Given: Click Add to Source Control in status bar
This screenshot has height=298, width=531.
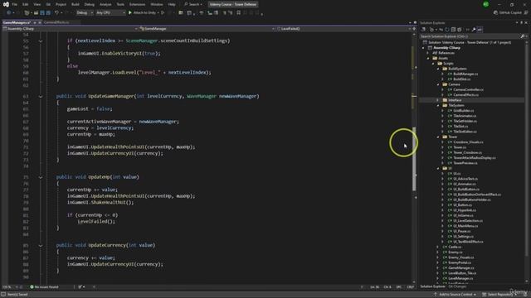Looking at the screenshot, I should pos(455,295).
